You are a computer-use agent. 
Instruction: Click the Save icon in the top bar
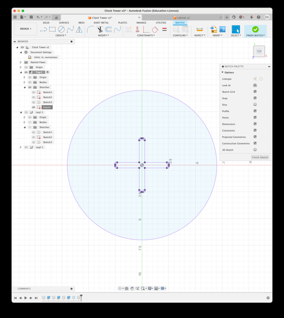pyautogui.click(x=31, y=17)
